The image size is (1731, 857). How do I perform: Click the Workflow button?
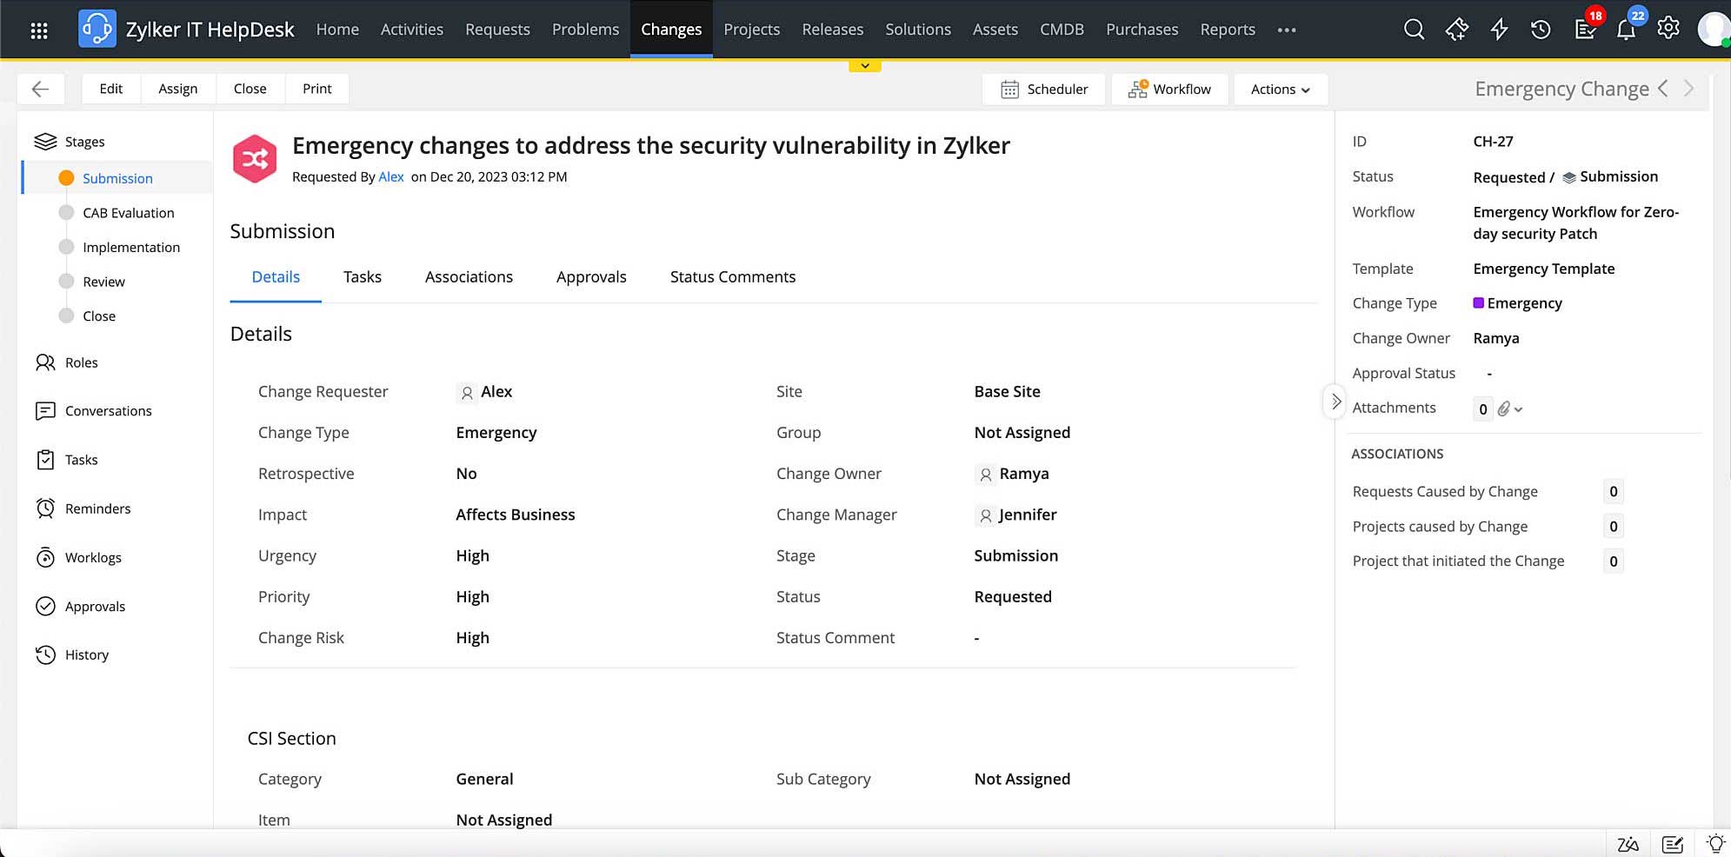click(1169, 89)
